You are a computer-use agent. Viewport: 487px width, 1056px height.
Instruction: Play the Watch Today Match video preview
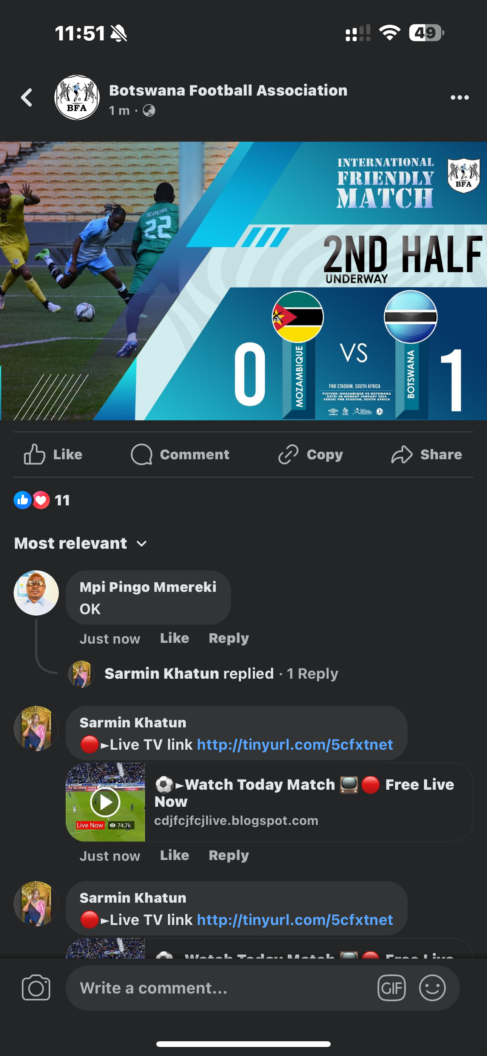point(105,801)
